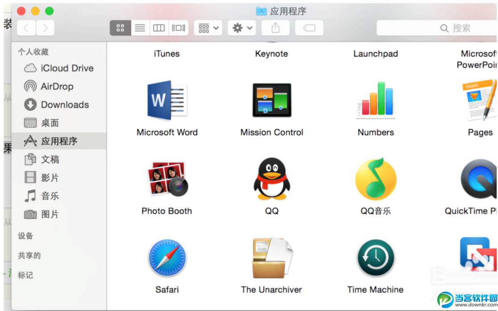Zoom the window with green button
Image resolution: width=498 pixels, height=311 pixels.
click(x=49, y=11)
